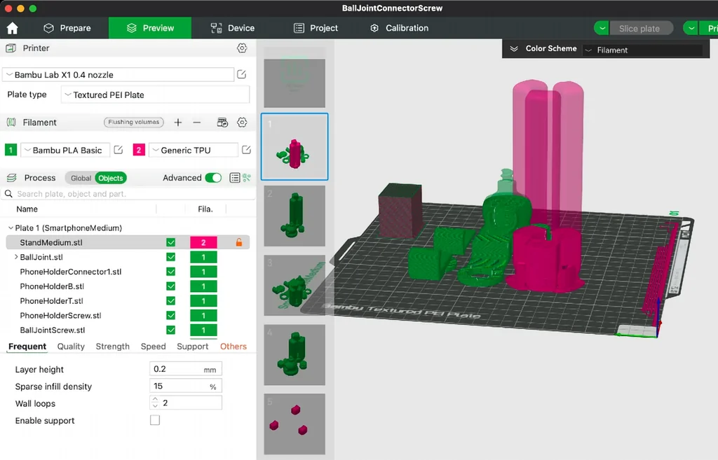This screenshot has height=460, width=718.
Task: Edit the Generic TPU filament preset
Action: [x=246, y=150]
